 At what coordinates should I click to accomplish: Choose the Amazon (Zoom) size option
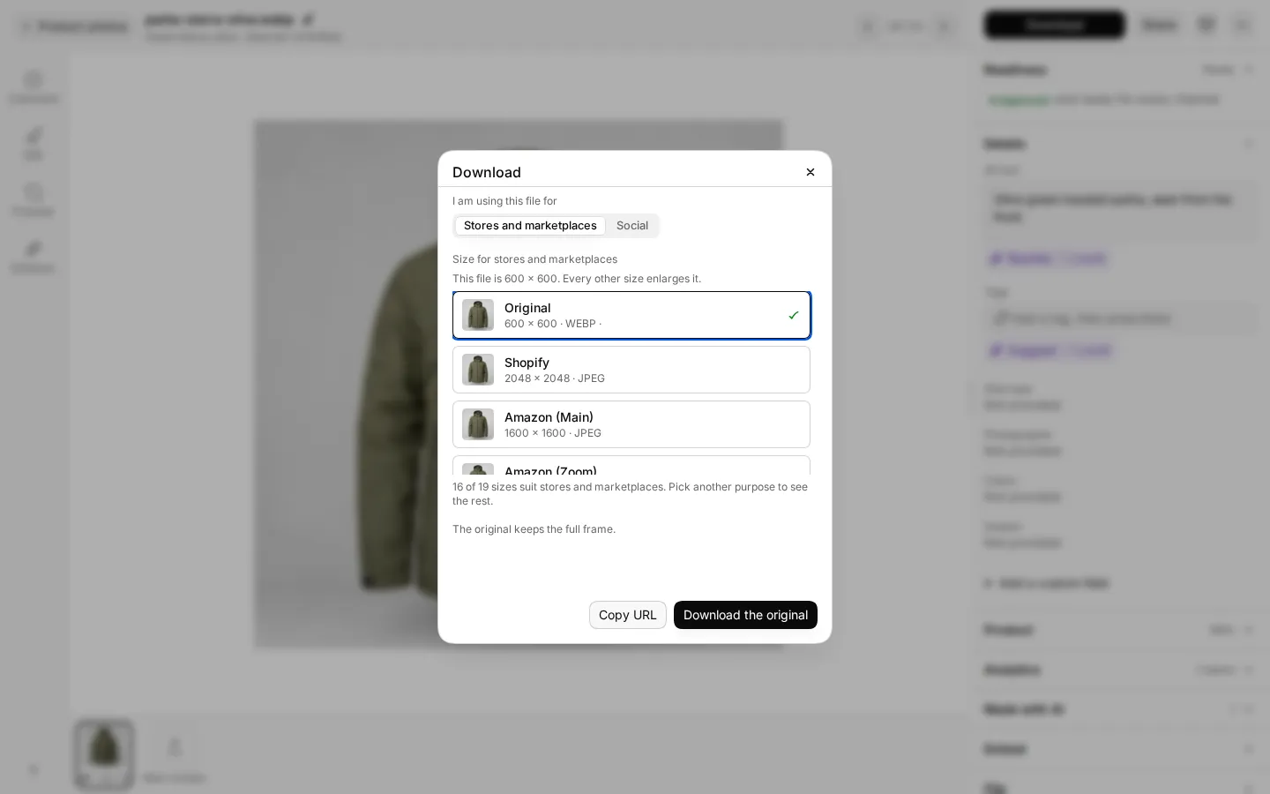631,466
